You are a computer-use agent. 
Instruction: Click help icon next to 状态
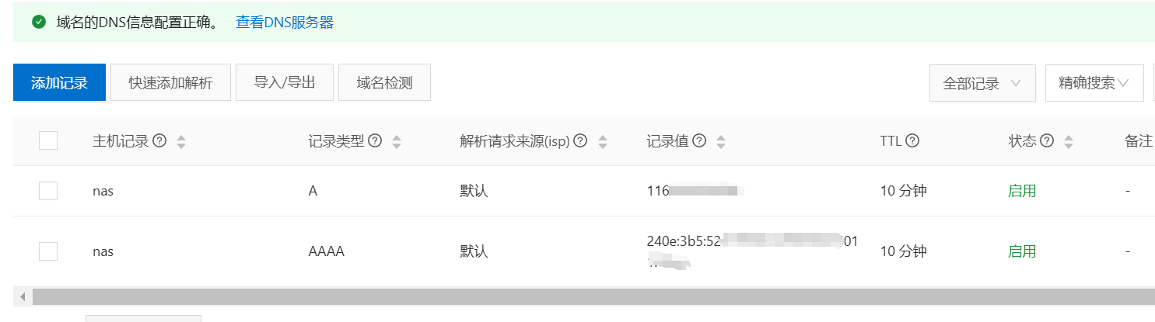point(1047,141)
